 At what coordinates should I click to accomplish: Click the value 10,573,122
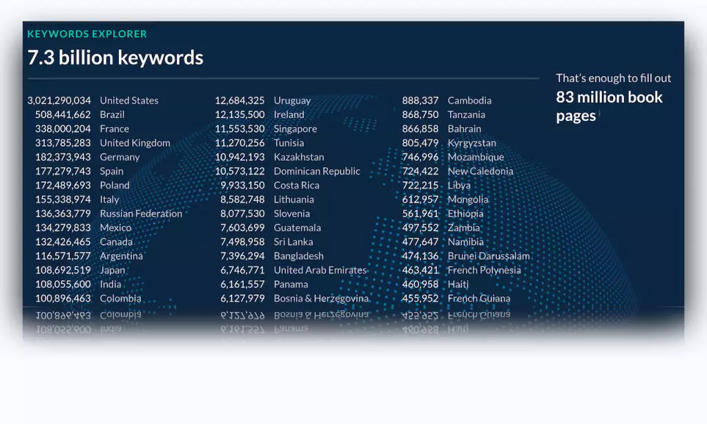tap(240, 171)
